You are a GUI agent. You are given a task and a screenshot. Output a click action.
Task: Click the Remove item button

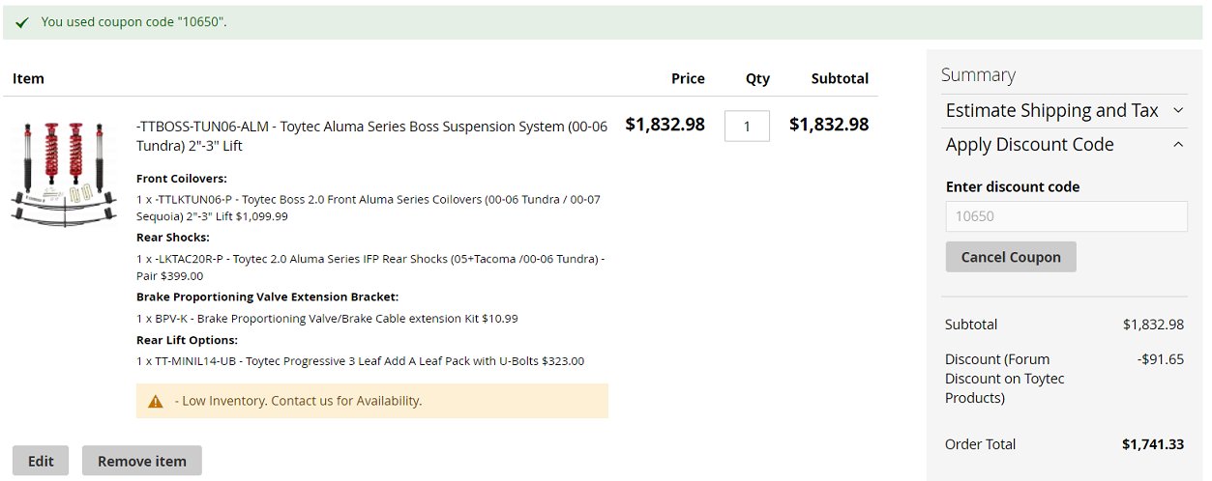pyautogui.click(x=142, y=461)
